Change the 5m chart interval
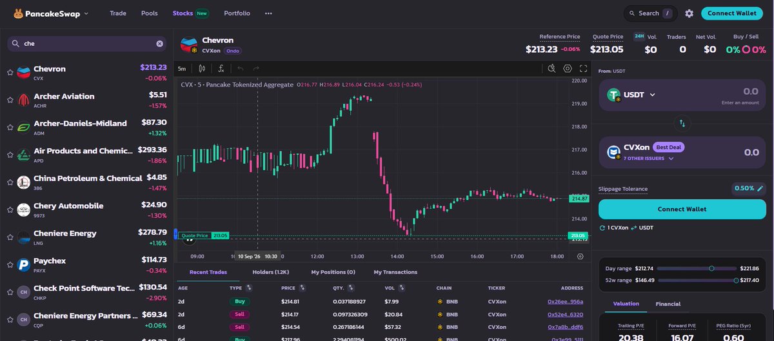This screenshot has width=774, height=341. pyautogui.click(x=182, y=68)
